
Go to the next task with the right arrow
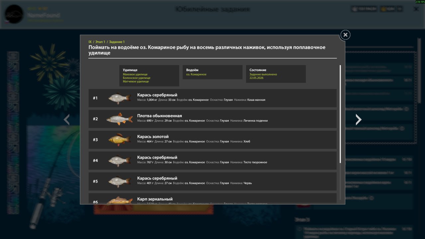[x=358, y=119]
